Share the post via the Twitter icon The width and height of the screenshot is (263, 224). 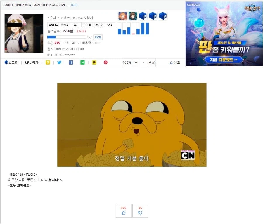click(59, 62)
